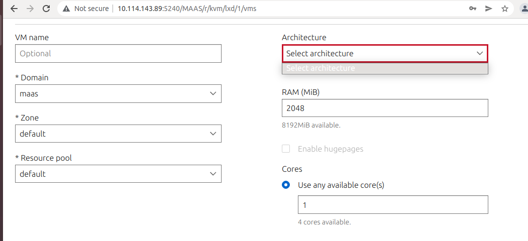Click the VM name input field

(x=118, y=53)
